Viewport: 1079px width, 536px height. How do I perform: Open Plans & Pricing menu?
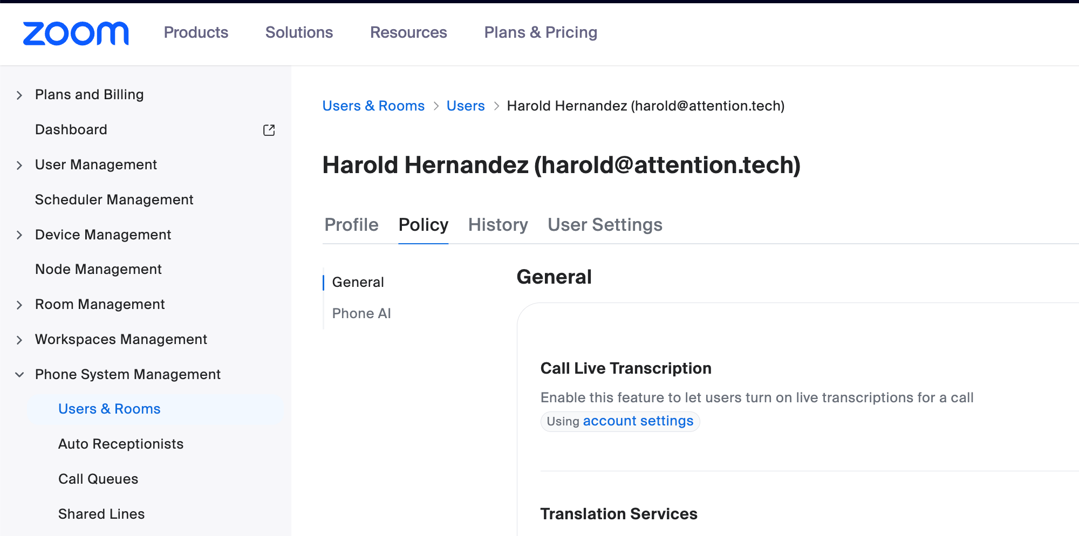click(541, 32)
